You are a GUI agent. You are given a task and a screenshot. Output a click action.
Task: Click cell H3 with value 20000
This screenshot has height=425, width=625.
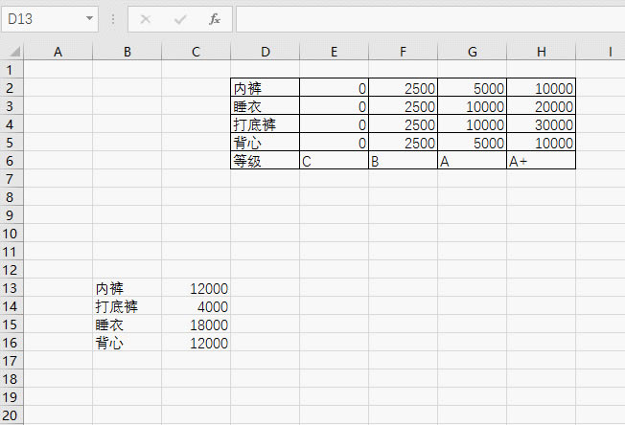[x=541, y=106]
